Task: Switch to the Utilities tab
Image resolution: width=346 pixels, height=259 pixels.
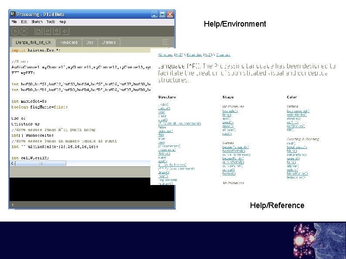Action: tap(109, 42)
